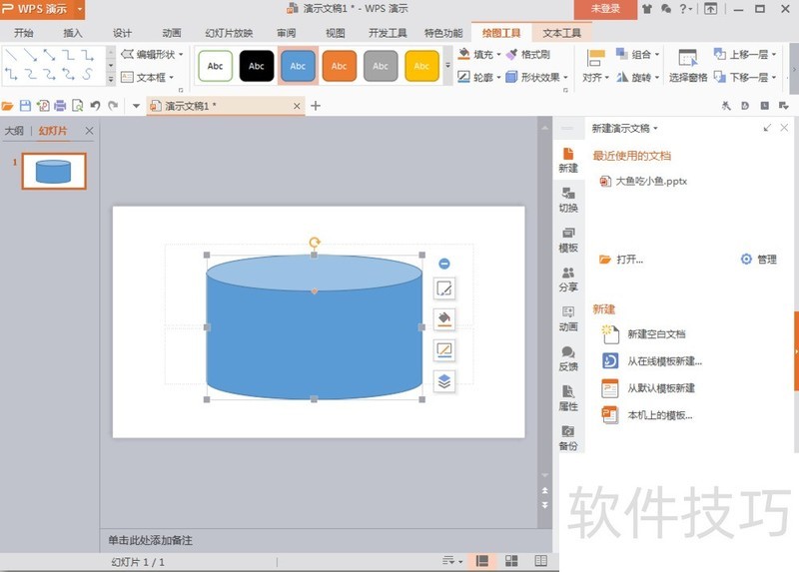Screen dimensions: 799x572
Task: Select the orange Abc shape style
Action: point(339,66)
